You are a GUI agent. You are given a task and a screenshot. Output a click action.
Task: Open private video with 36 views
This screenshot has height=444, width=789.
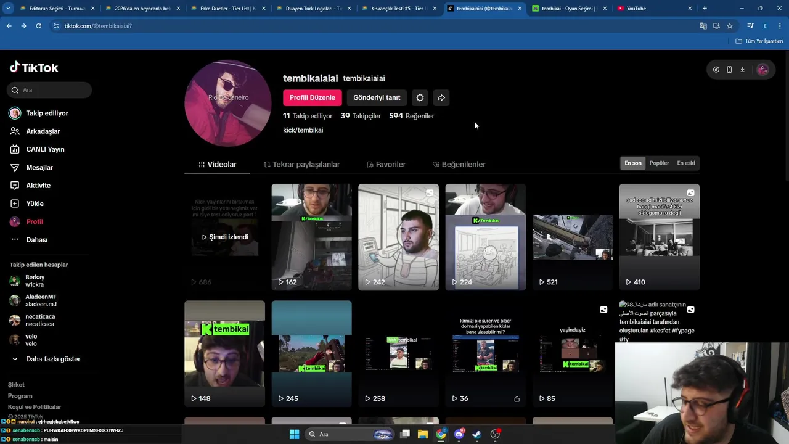point(486,354)
